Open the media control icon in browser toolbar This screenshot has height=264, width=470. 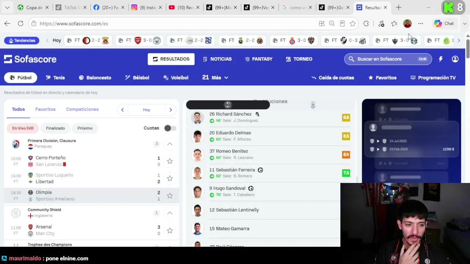click(381, 23)
